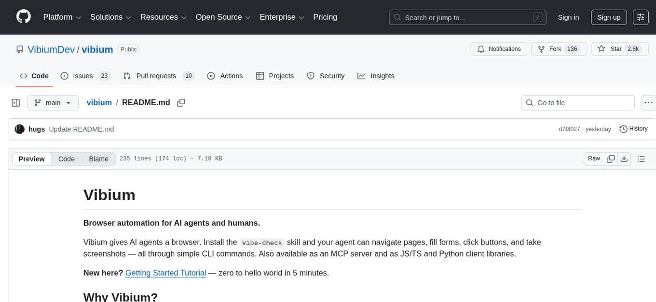Open the Getting Started Tutorial link
The image size is (656, 302).
pyautogui.click(x=165, y=273)
